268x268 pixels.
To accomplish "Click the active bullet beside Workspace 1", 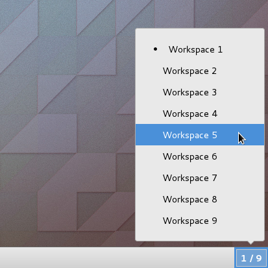I will 155,49.
